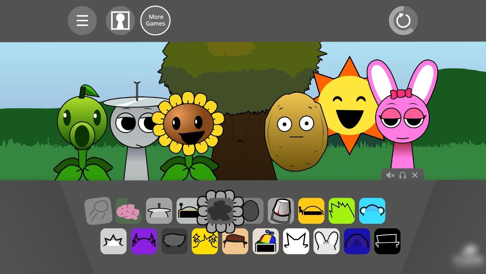Select the purple horned icon
Viewport: 486px width, 274px height.
pos(144,241)
